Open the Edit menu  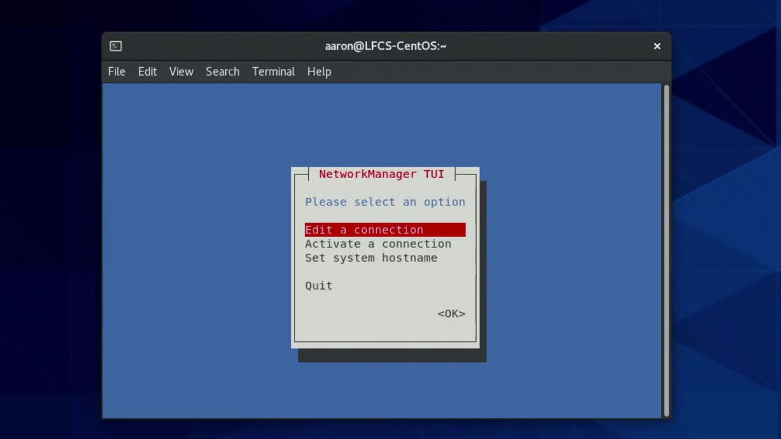pos(147,71)
